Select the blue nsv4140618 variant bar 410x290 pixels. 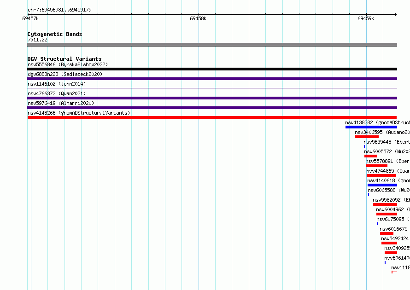point(382,185)
